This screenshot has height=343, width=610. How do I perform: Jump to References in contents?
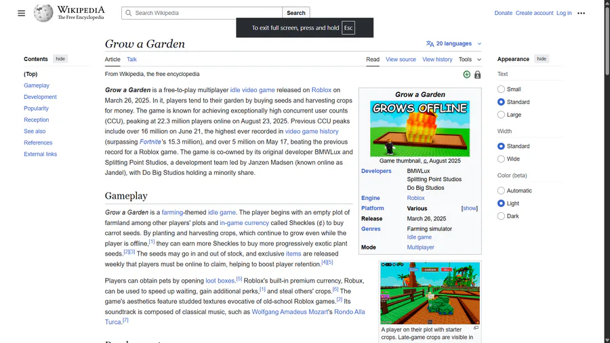38,143
